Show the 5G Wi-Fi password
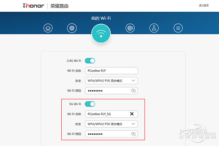 click(133, 134)
